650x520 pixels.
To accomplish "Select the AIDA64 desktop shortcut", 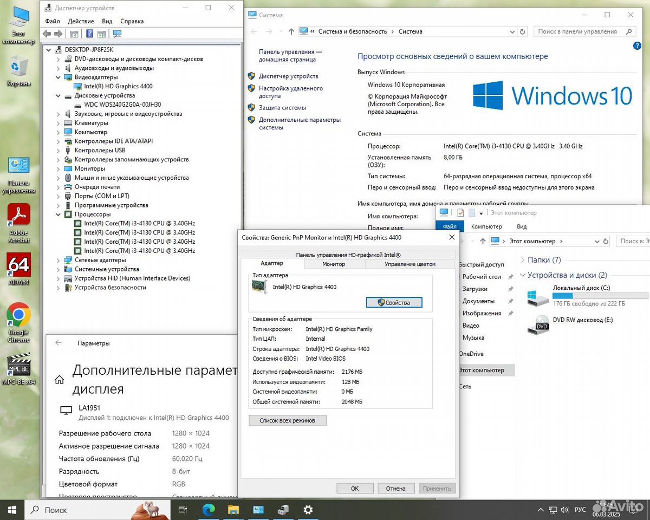I will [18, 269].
